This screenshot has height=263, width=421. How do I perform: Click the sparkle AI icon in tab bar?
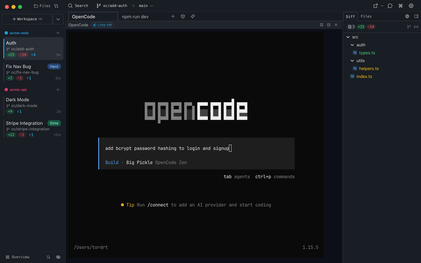click(x=193, y=16)
